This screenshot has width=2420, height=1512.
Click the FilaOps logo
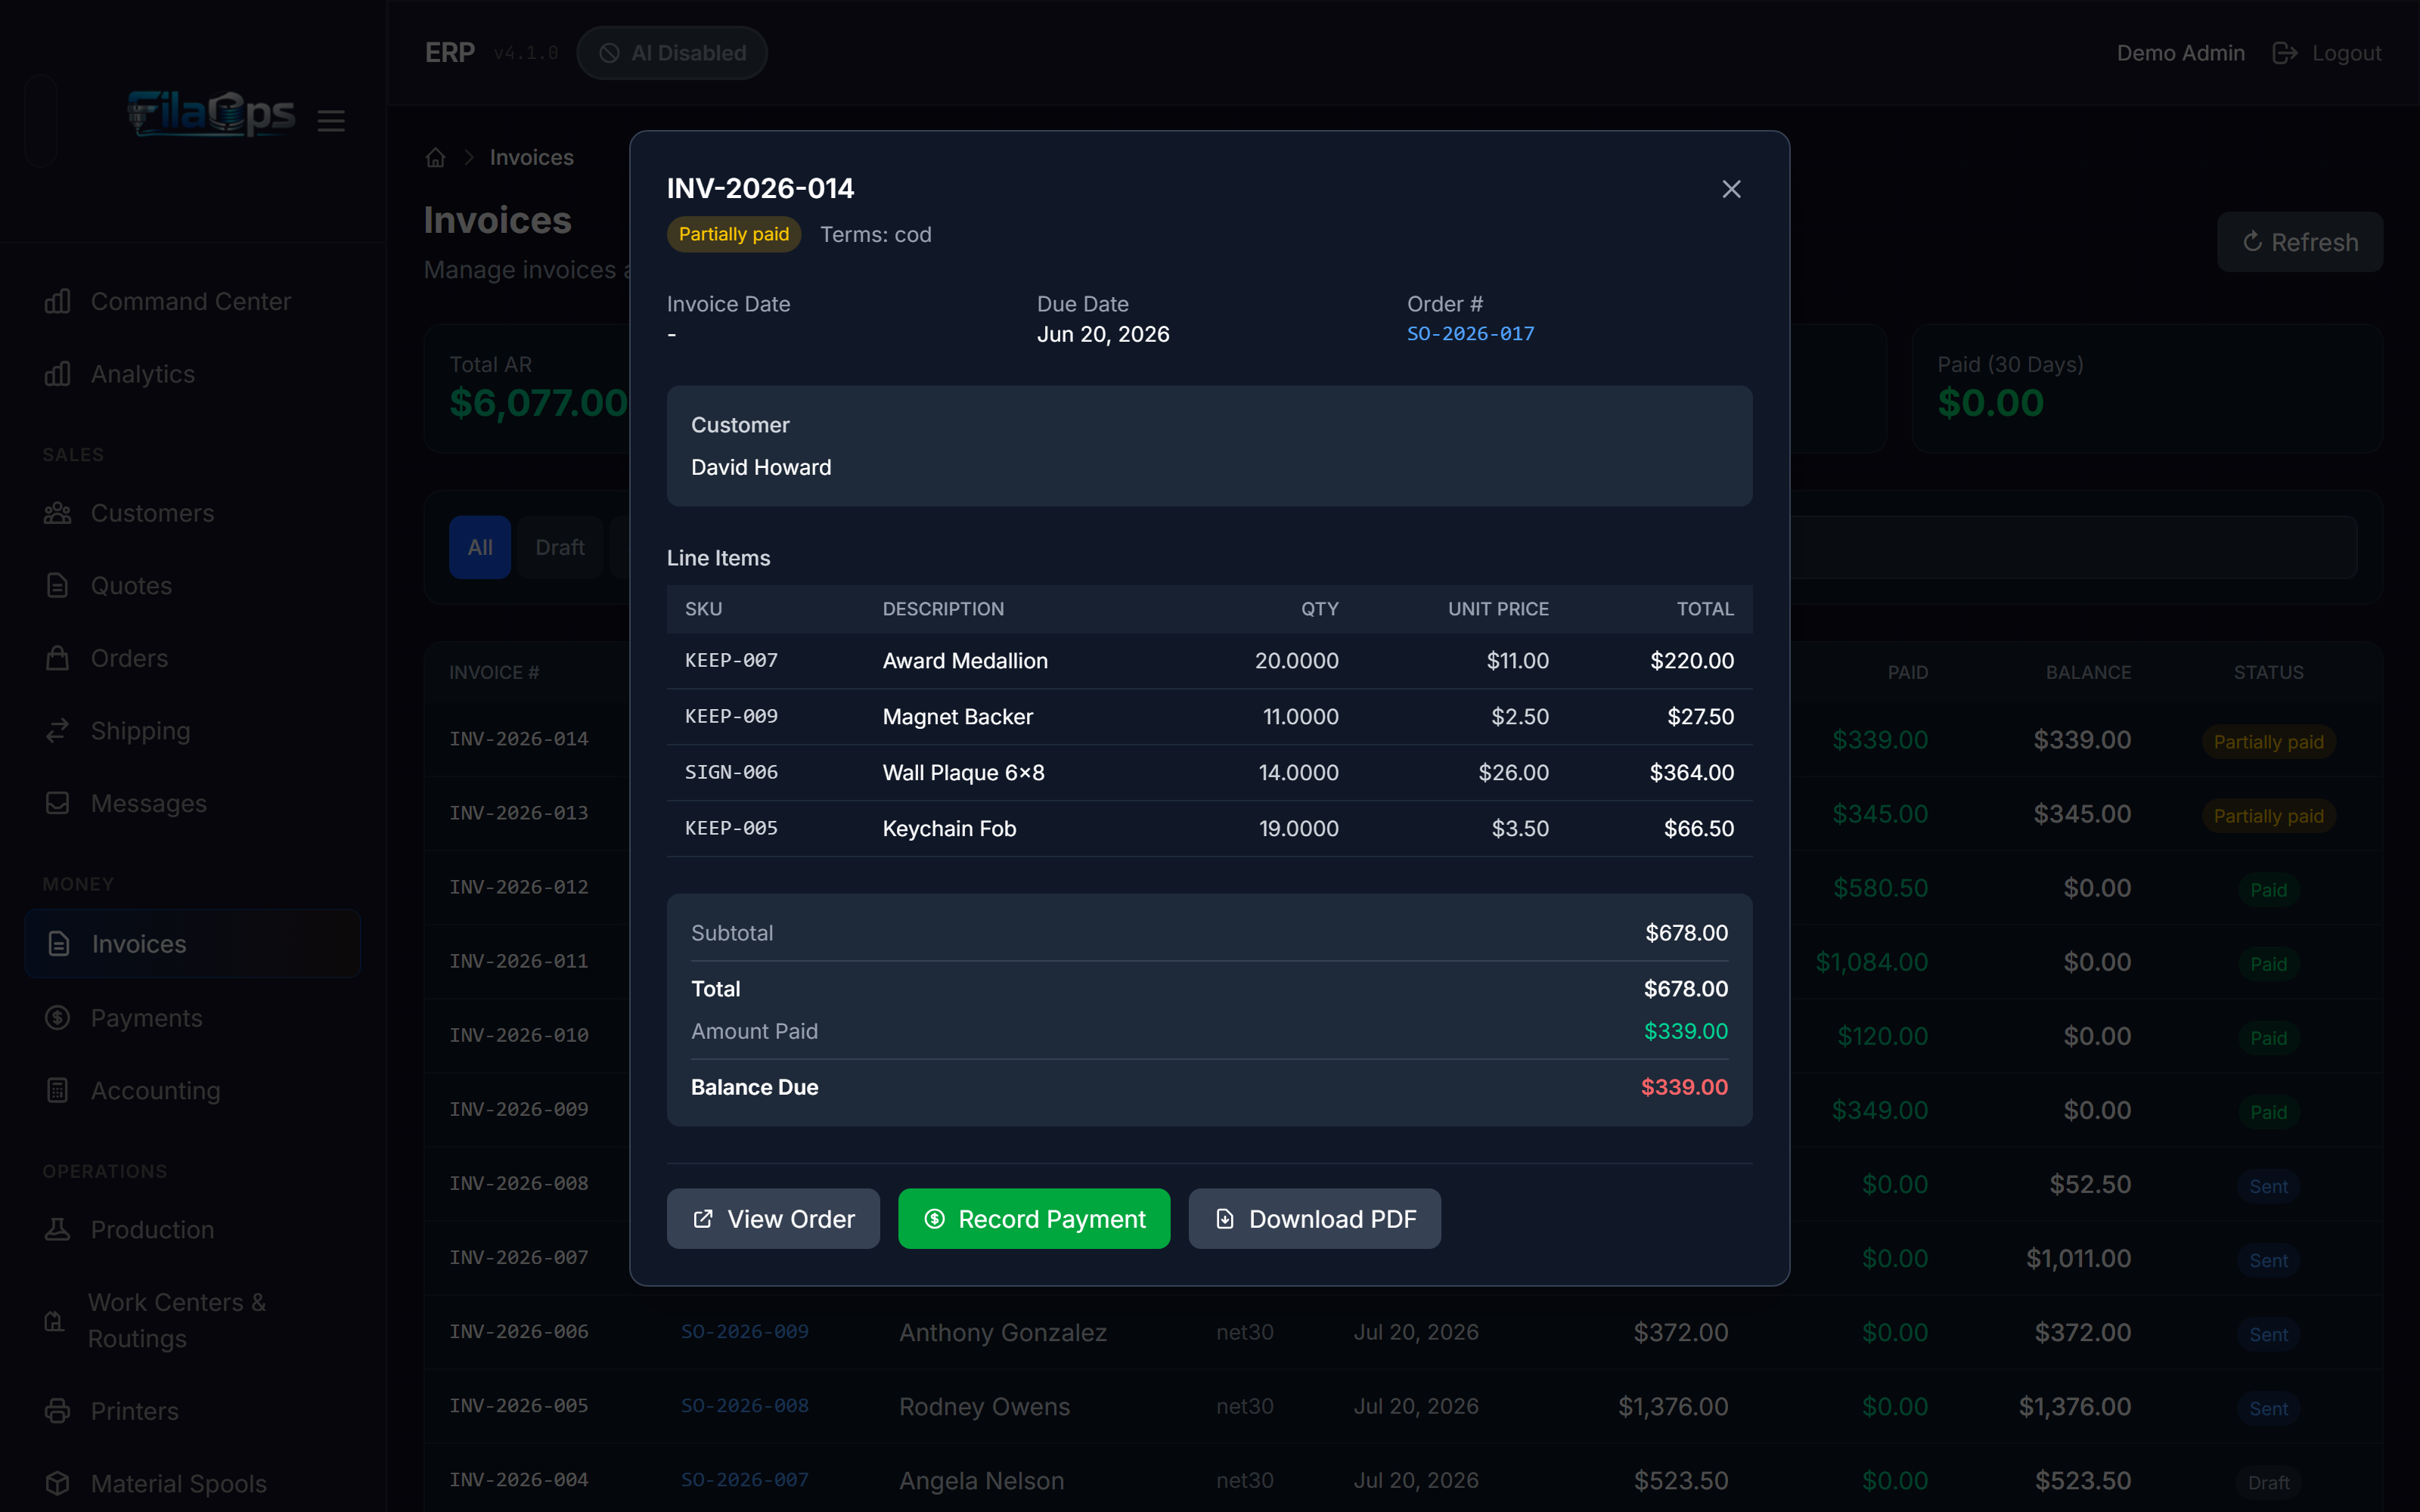coord(211,114)
